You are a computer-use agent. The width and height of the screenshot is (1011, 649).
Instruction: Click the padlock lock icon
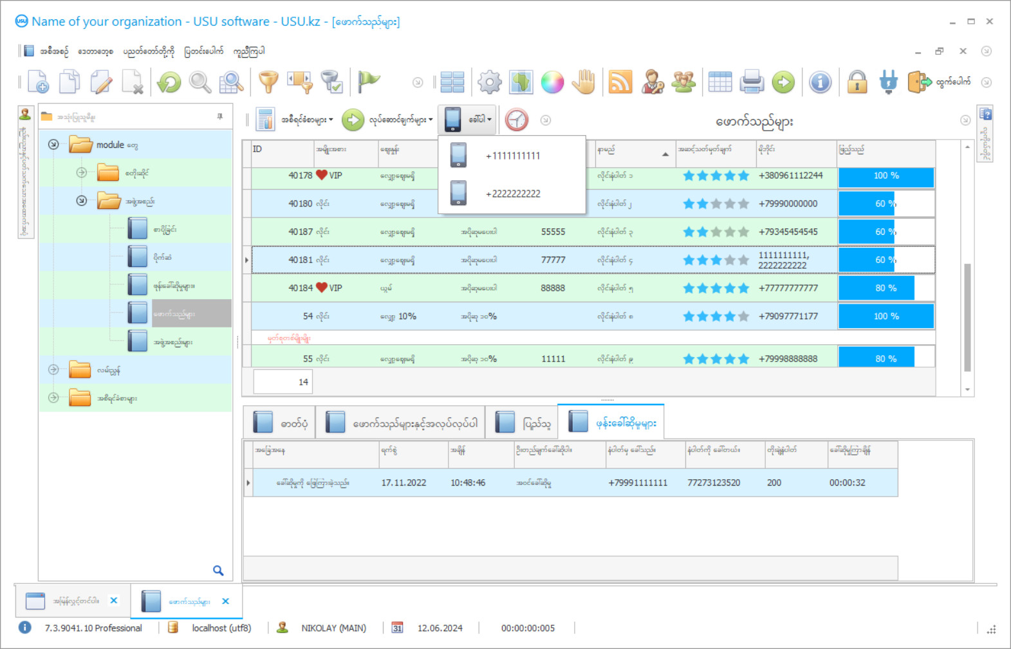[857, 82]
